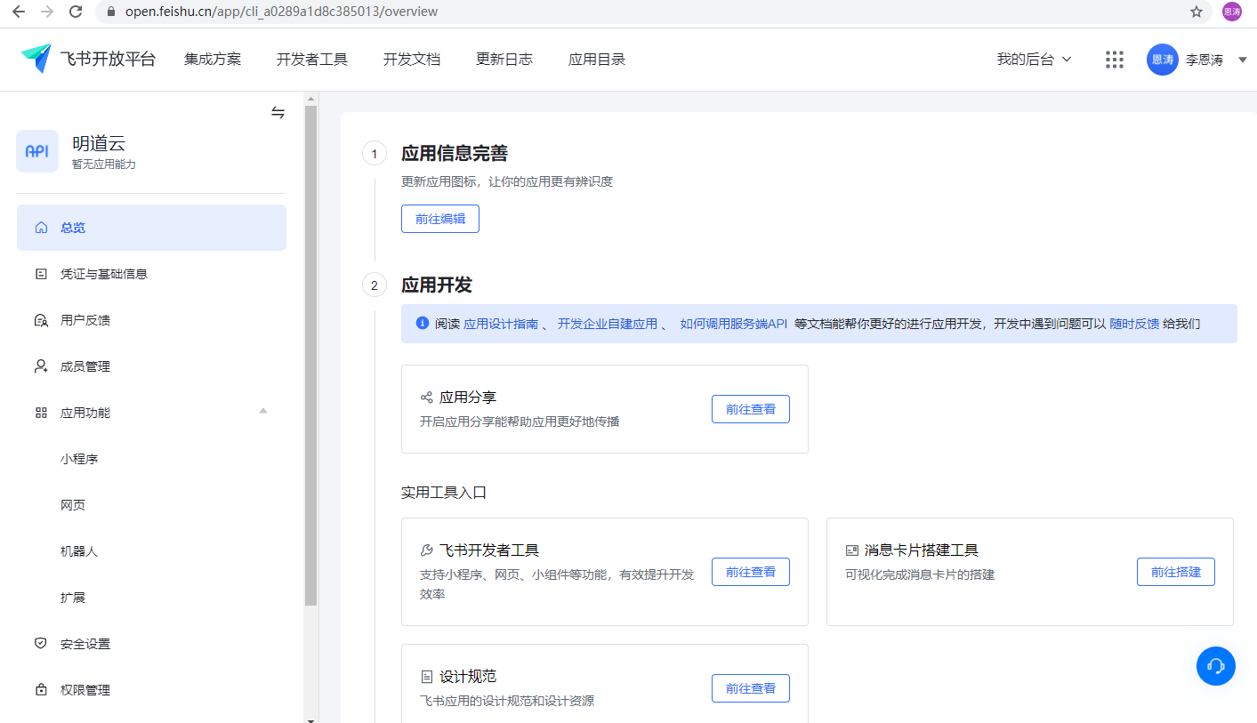This screenshot has height=723, width=1257.
Task: Select 总览 in the sidebar
Action: [x=151, y=228]
